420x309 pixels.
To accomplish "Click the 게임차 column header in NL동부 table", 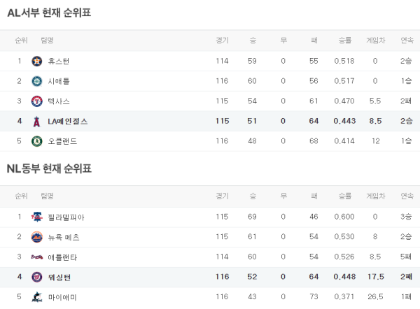I will (375, 196).
